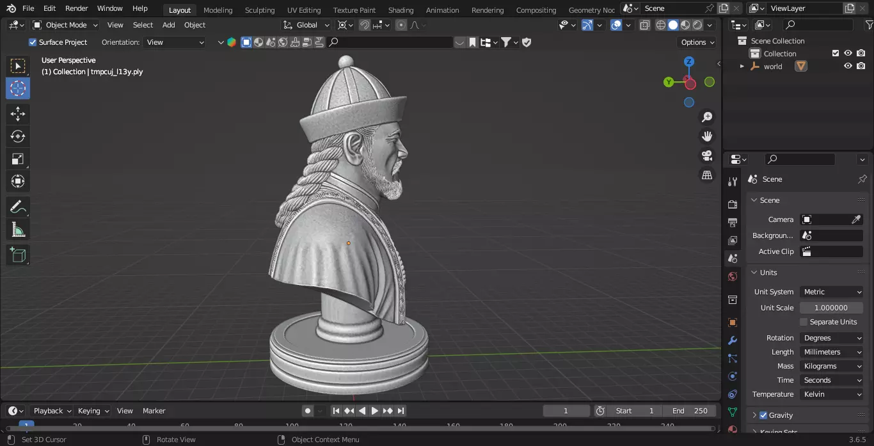Open Output properties printer tab
Viewport: 874px width, 446px height.
click(x=733, y=222)
